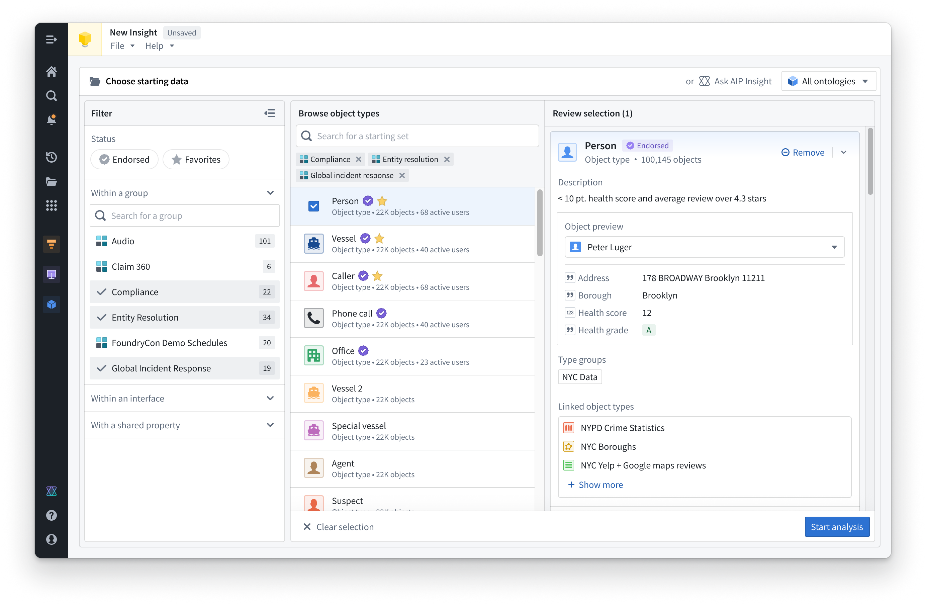Open the Help menu

[159, 46]
